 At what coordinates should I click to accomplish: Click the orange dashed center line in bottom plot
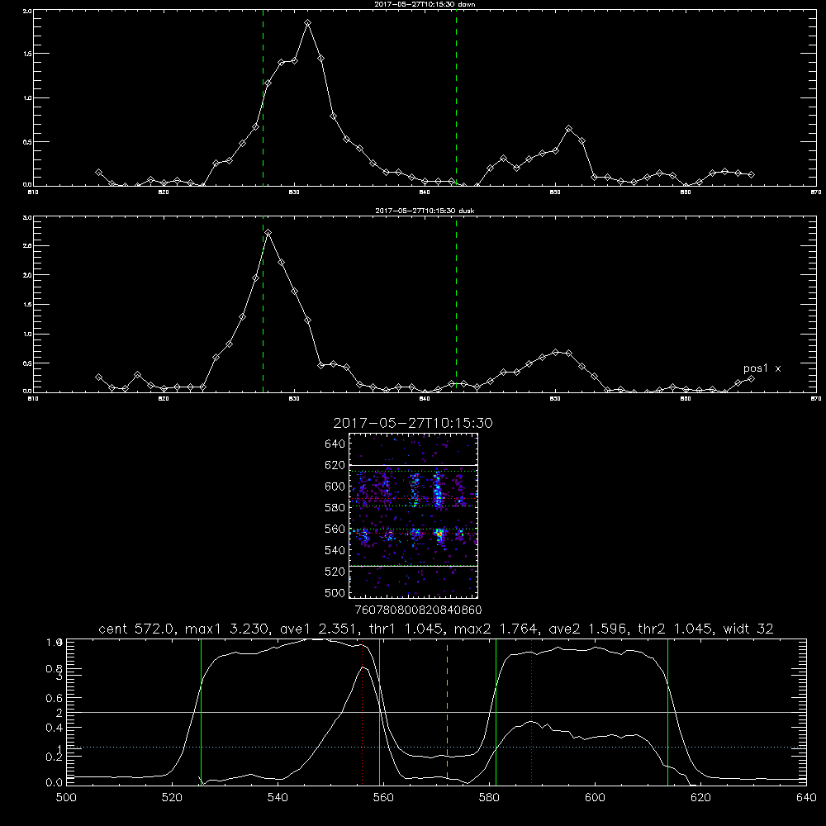pyautogui.click(x=447, y=712)
